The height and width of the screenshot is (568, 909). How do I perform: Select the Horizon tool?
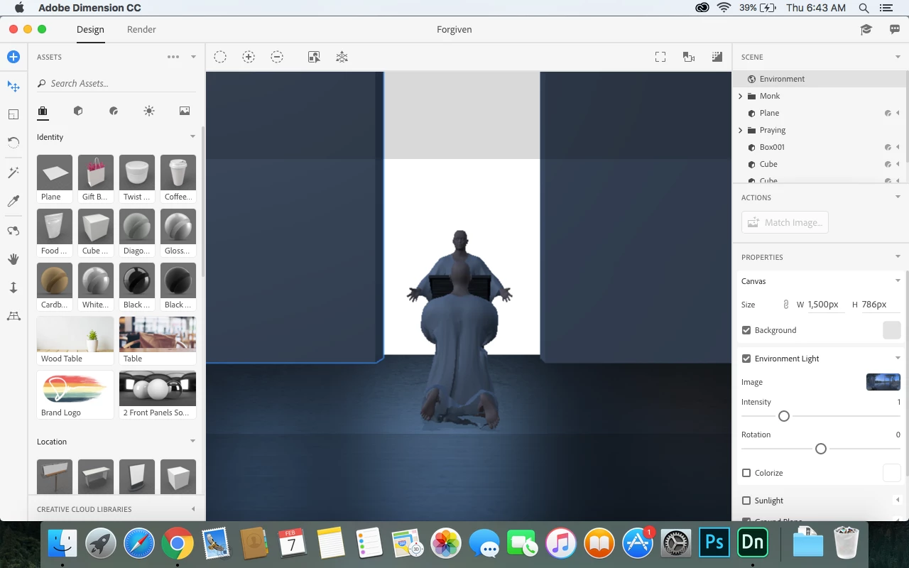coord(13,316)
